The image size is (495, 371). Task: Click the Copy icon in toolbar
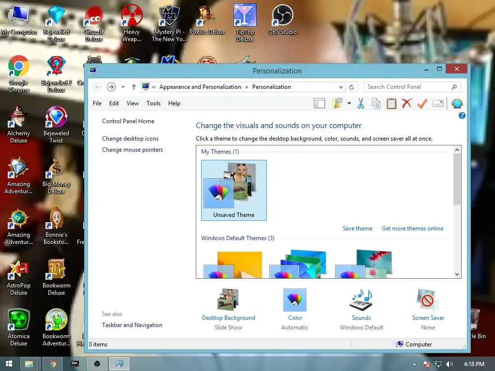[x=376, y=103]
